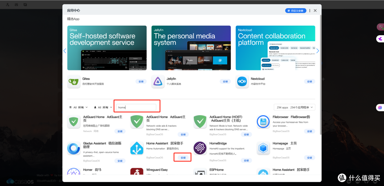Click the purple bird floating icon
This screenshot has width=384, height=186.
coord(380,39)
